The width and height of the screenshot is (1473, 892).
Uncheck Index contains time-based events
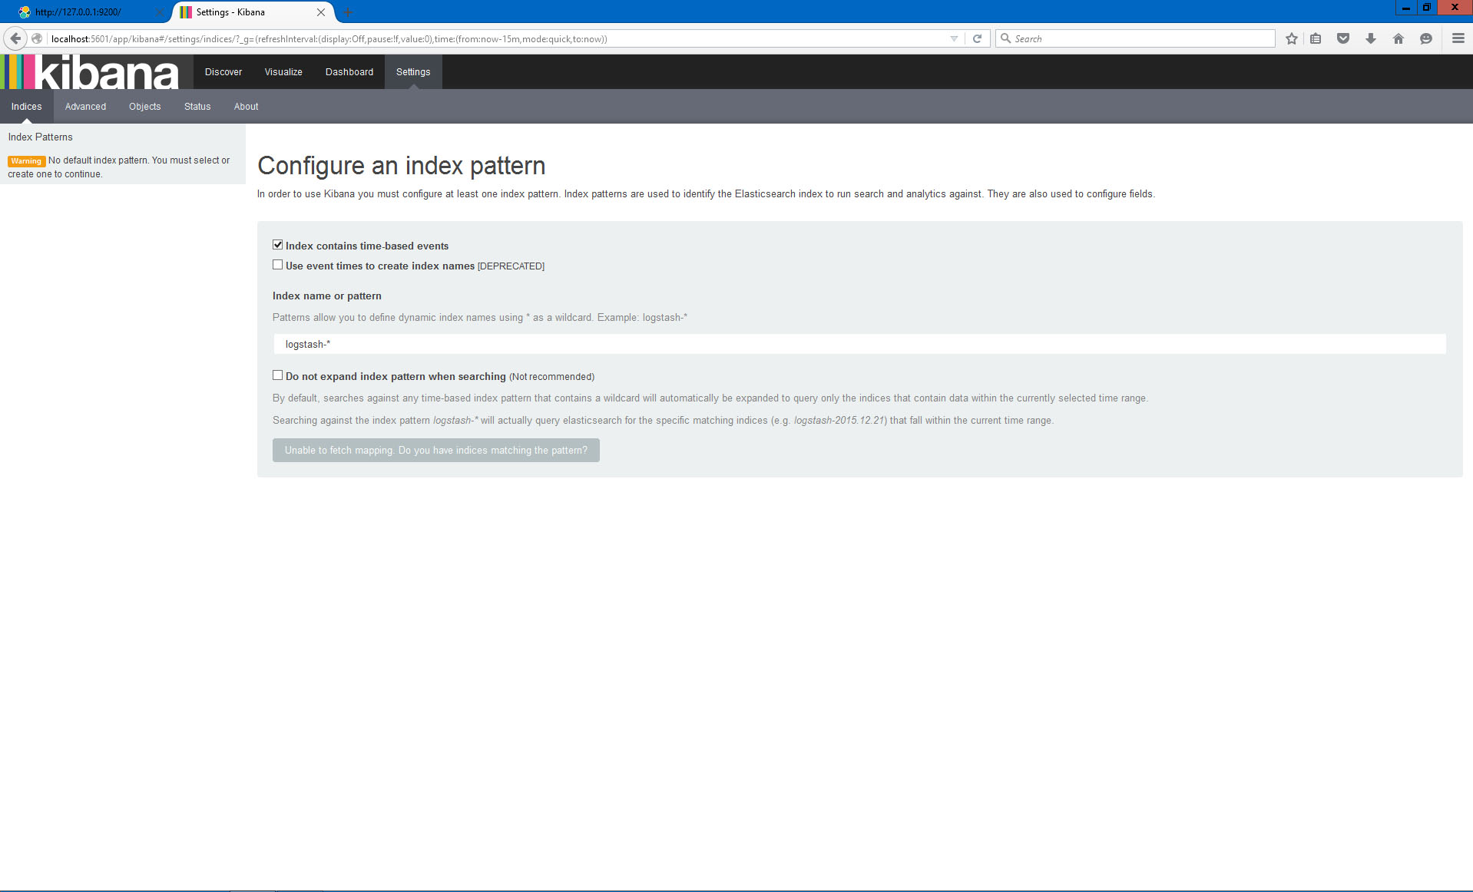278,245
